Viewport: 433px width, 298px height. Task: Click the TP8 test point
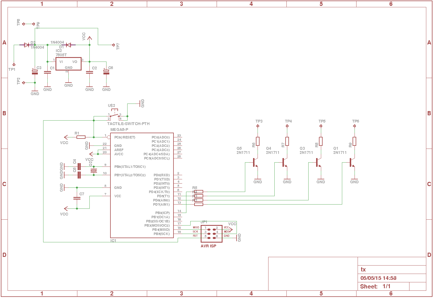(x=24, y=24)
